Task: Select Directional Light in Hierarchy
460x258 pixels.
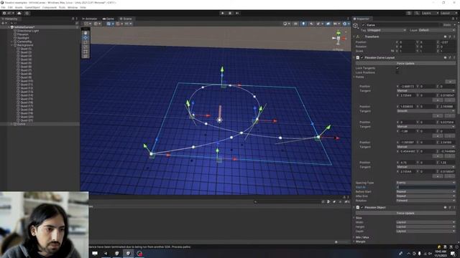Action: coord(28,31)
